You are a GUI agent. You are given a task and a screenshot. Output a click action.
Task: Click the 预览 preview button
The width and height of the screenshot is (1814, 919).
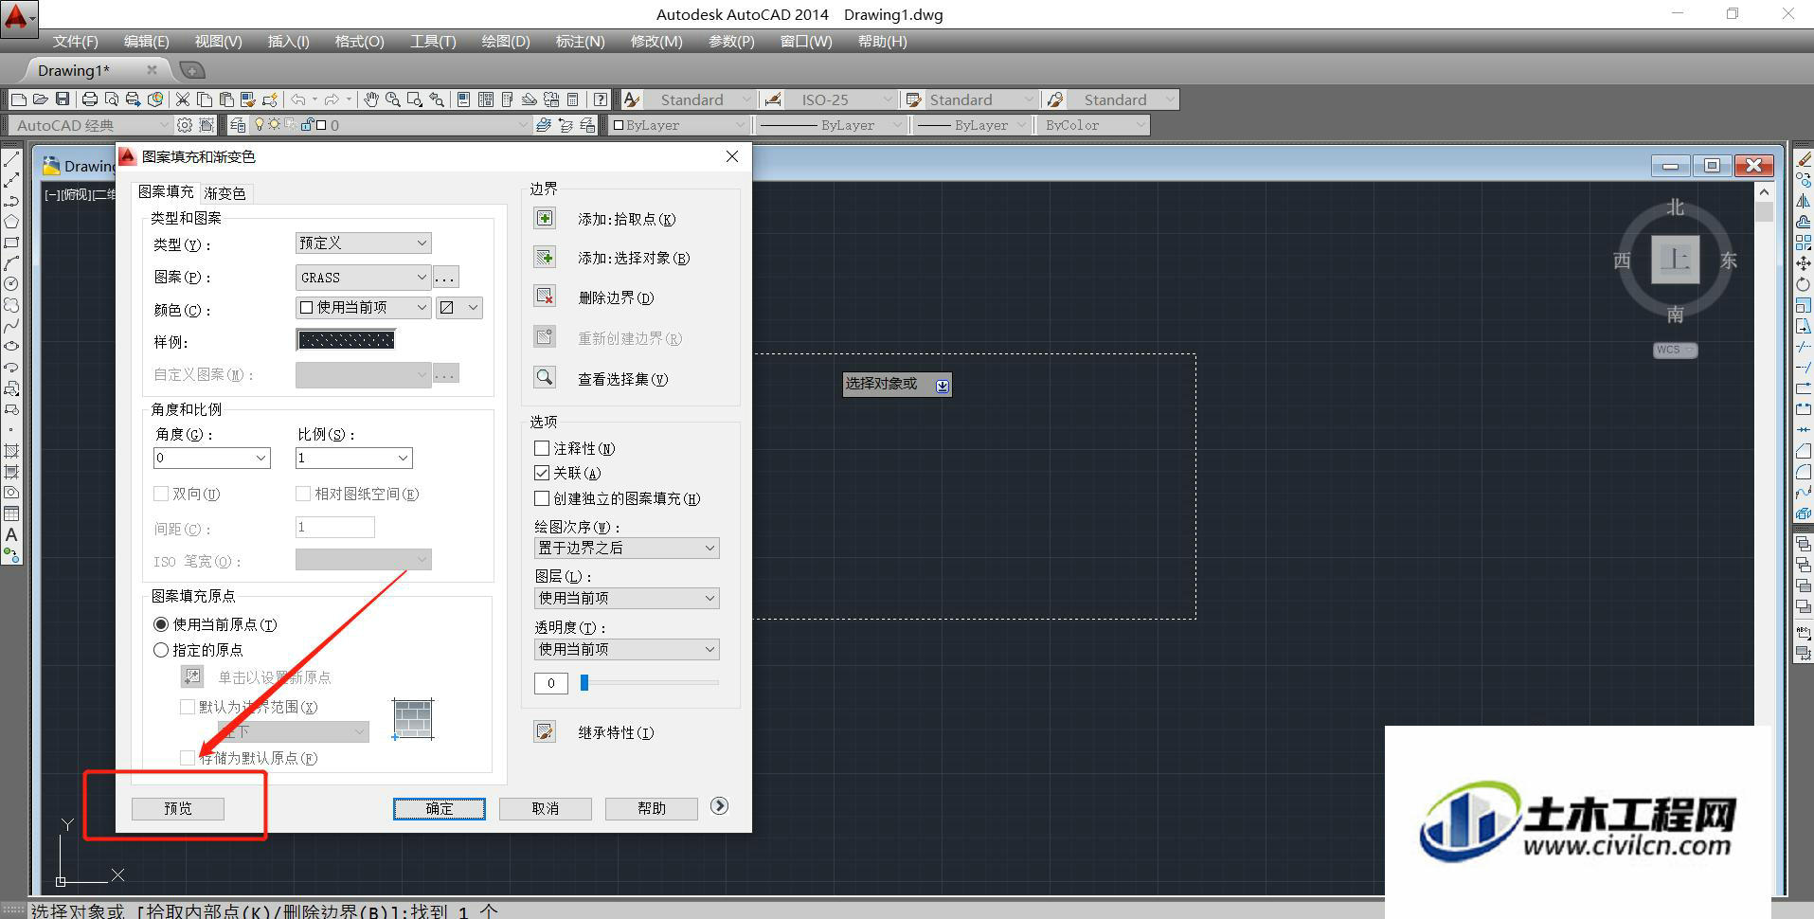(178, 808)
